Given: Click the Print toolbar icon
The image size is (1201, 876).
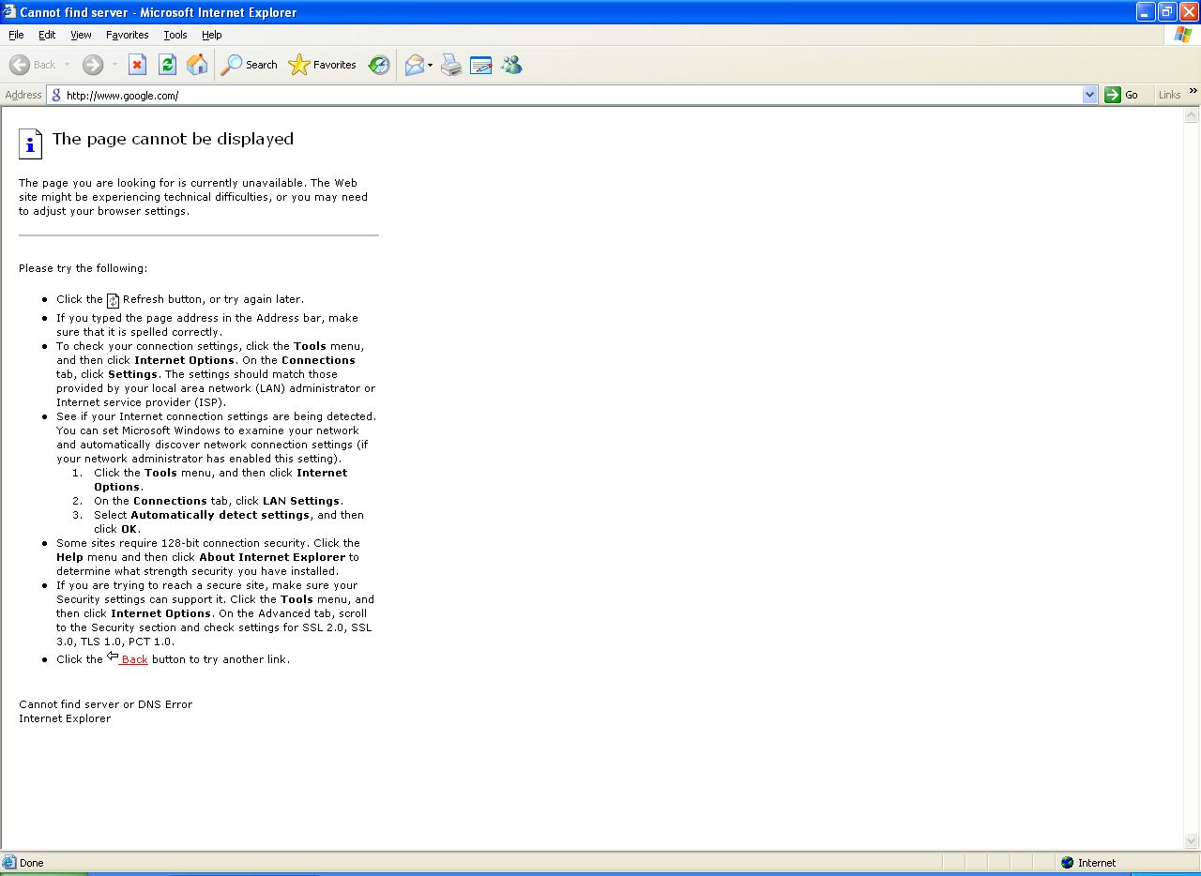Looking at the screenshot, I should (x=451, y=65).
